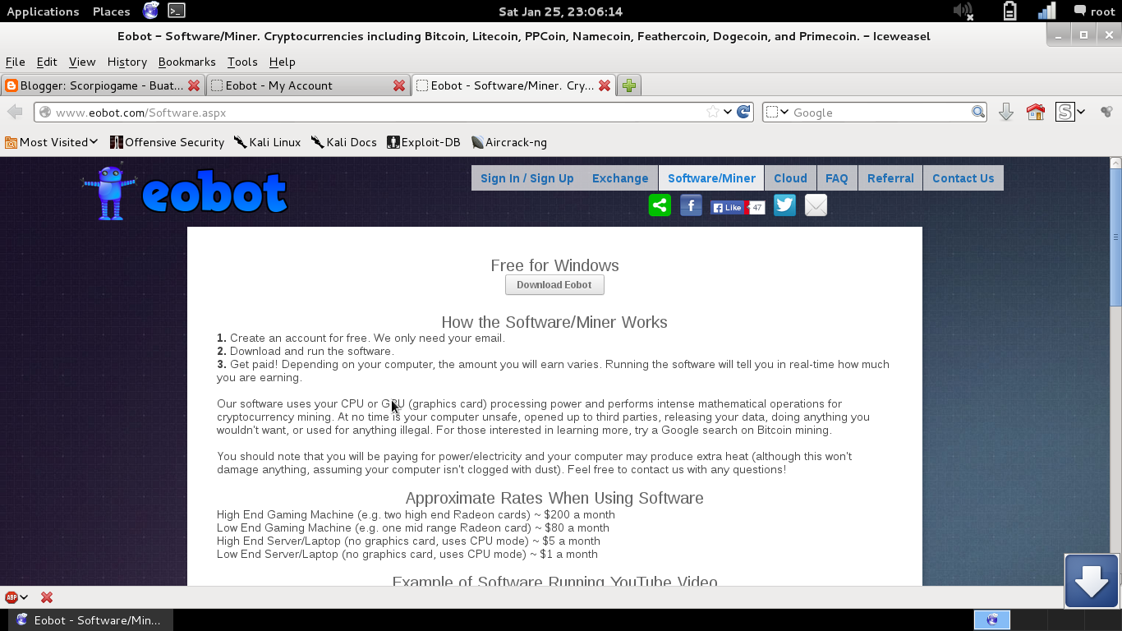
Task: Click the clock showing Sat Jan 25
Action: (x=561, y=12)
